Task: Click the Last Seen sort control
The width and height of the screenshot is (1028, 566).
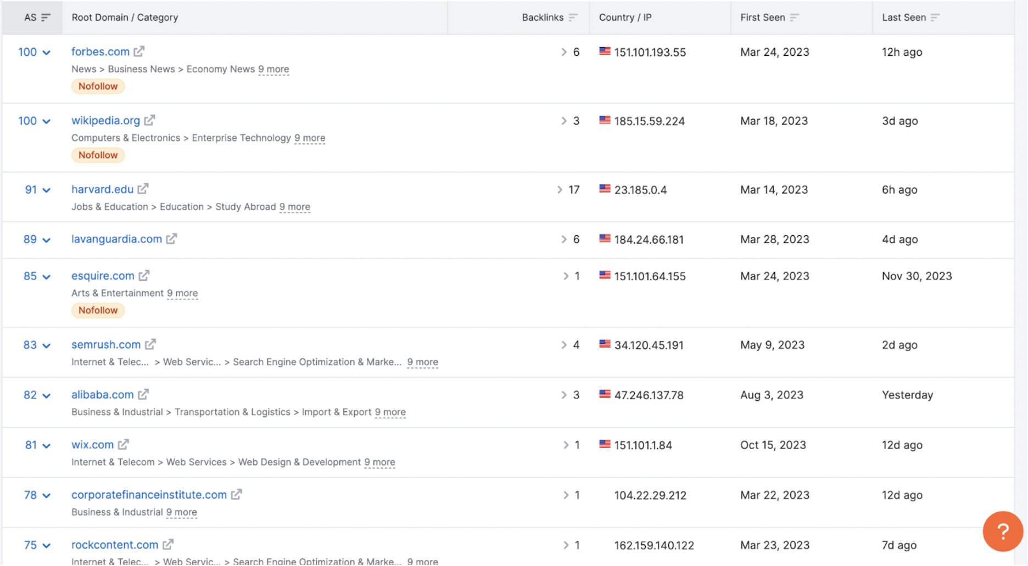Action: pyautogui.click(x=936, y=17)
